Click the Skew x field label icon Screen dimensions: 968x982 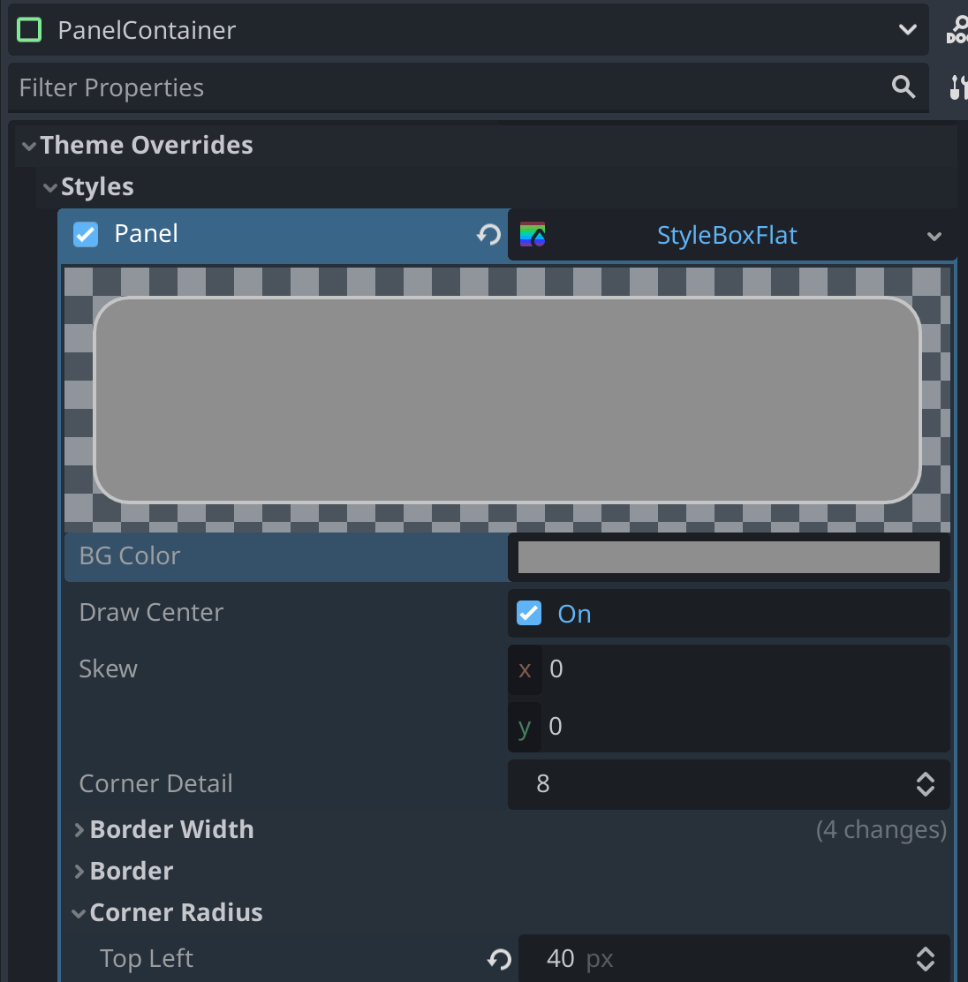click(x=525, y=670)
